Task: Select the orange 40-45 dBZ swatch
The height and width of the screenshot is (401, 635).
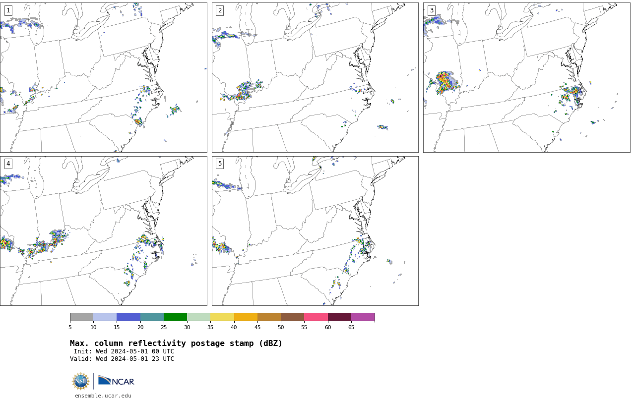Action: coord(246,317)
